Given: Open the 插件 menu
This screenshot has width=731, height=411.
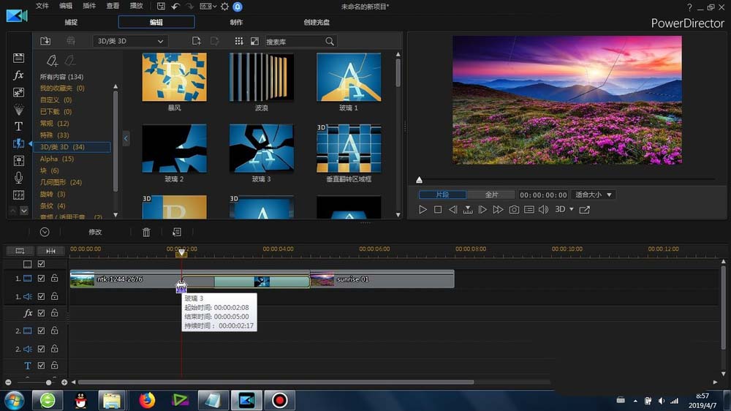Looking at the screenshot, I should click(x=89, y=6).
